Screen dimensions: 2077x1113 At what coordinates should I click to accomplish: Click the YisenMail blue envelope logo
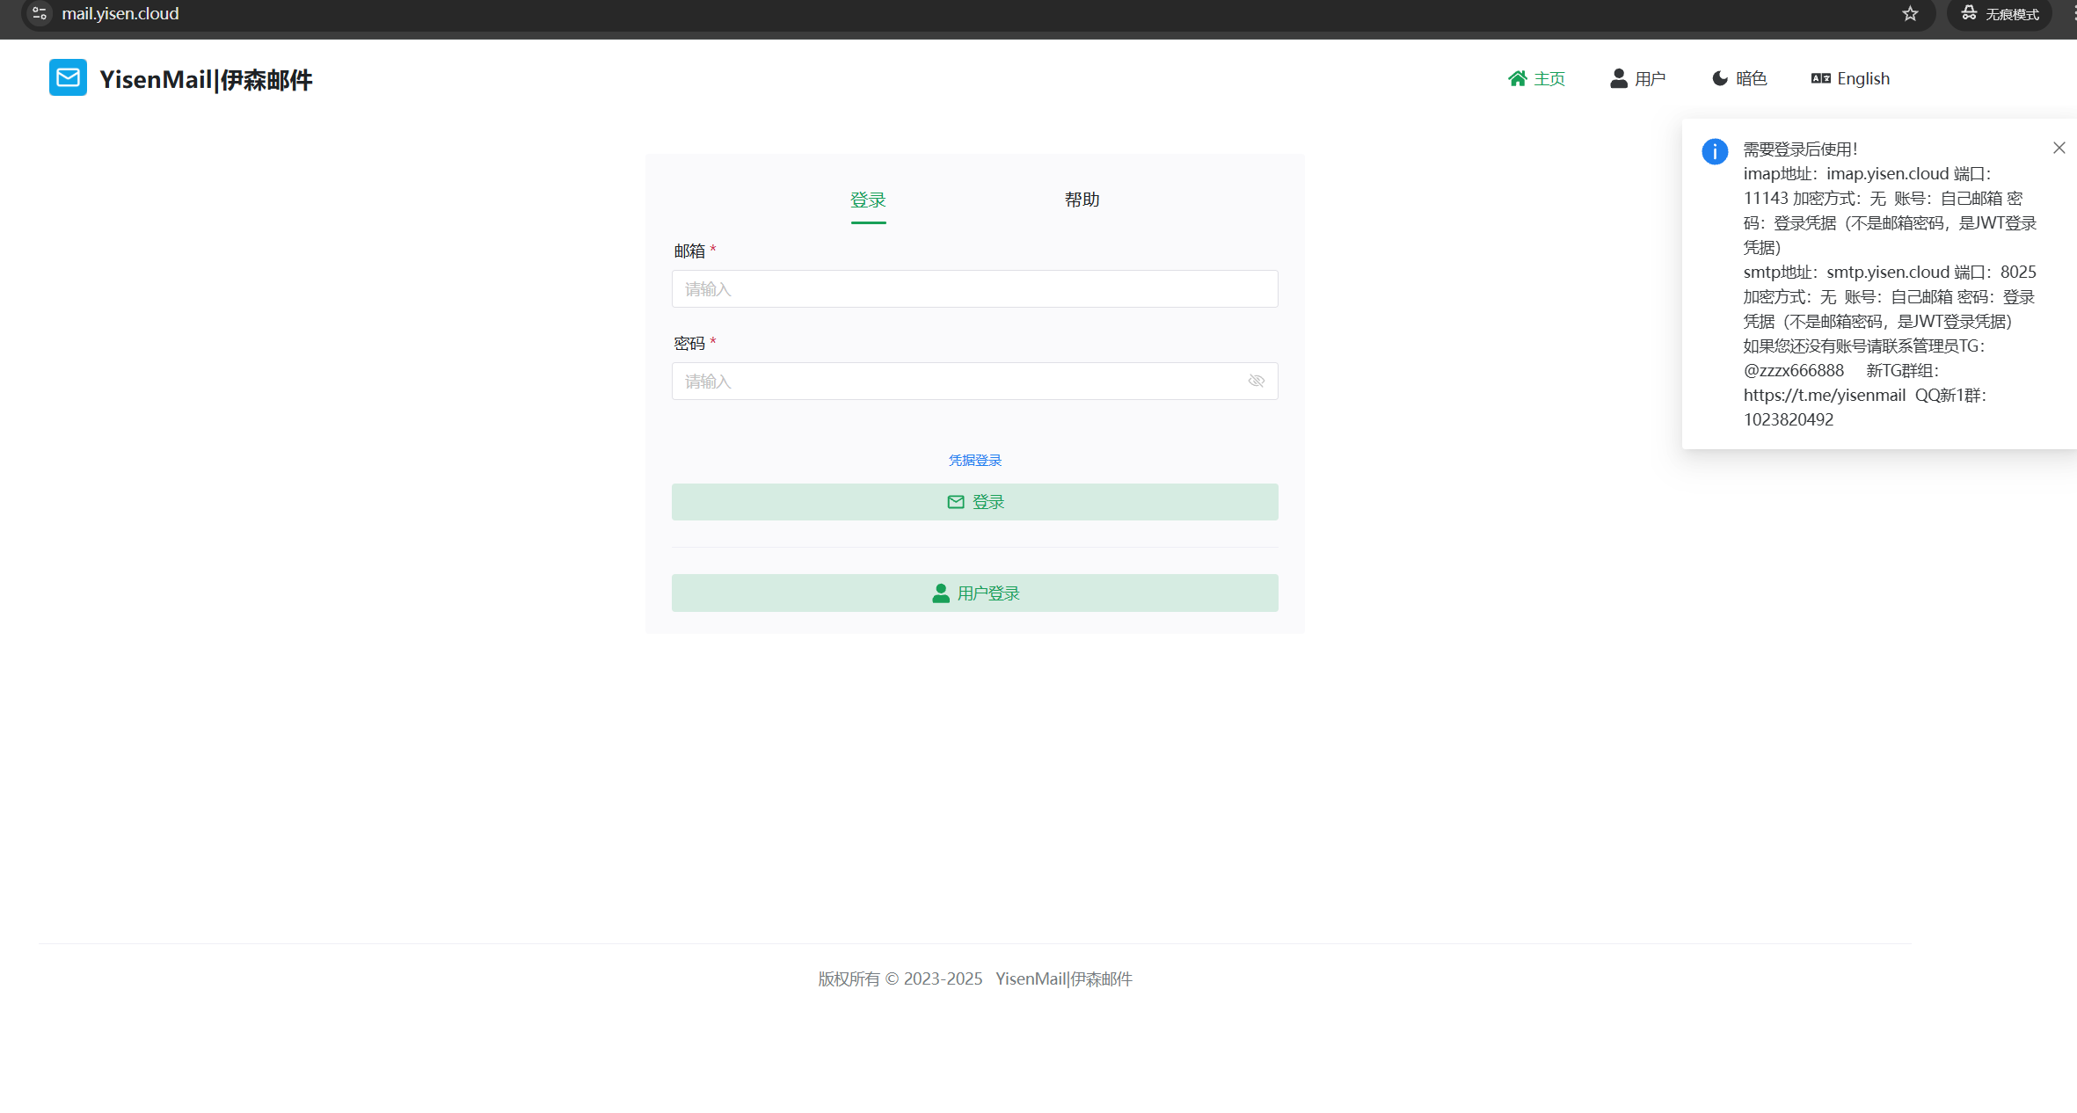(68, 77)
